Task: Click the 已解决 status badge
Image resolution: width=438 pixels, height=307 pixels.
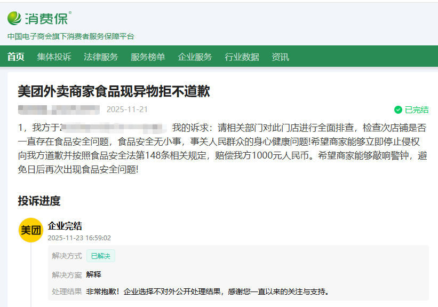Action: click(100, 256)
